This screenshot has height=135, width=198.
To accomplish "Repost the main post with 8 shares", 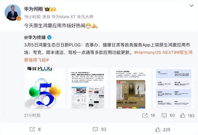I will pyautogui.click(x=35, y=129).
